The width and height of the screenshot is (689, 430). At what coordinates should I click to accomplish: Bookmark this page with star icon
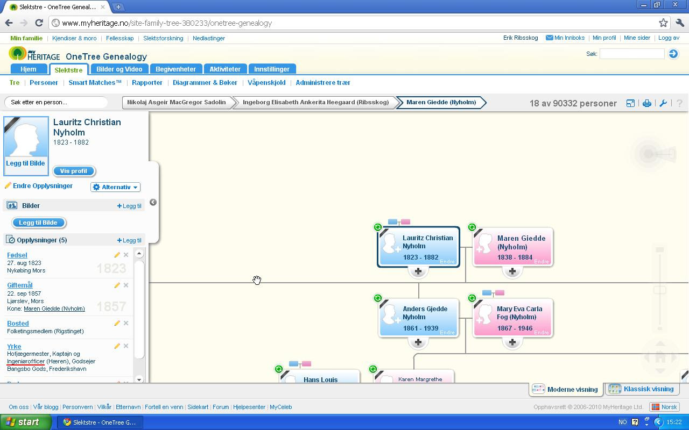tap(663, 23)
